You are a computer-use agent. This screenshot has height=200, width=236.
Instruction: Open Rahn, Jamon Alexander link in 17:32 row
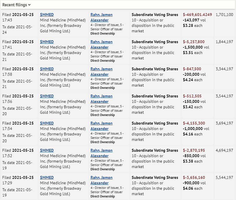(x=101, y=153)
